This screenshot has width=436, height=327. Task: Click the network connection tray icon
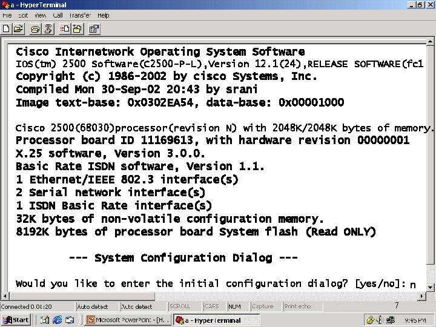(x=391, y=320)
